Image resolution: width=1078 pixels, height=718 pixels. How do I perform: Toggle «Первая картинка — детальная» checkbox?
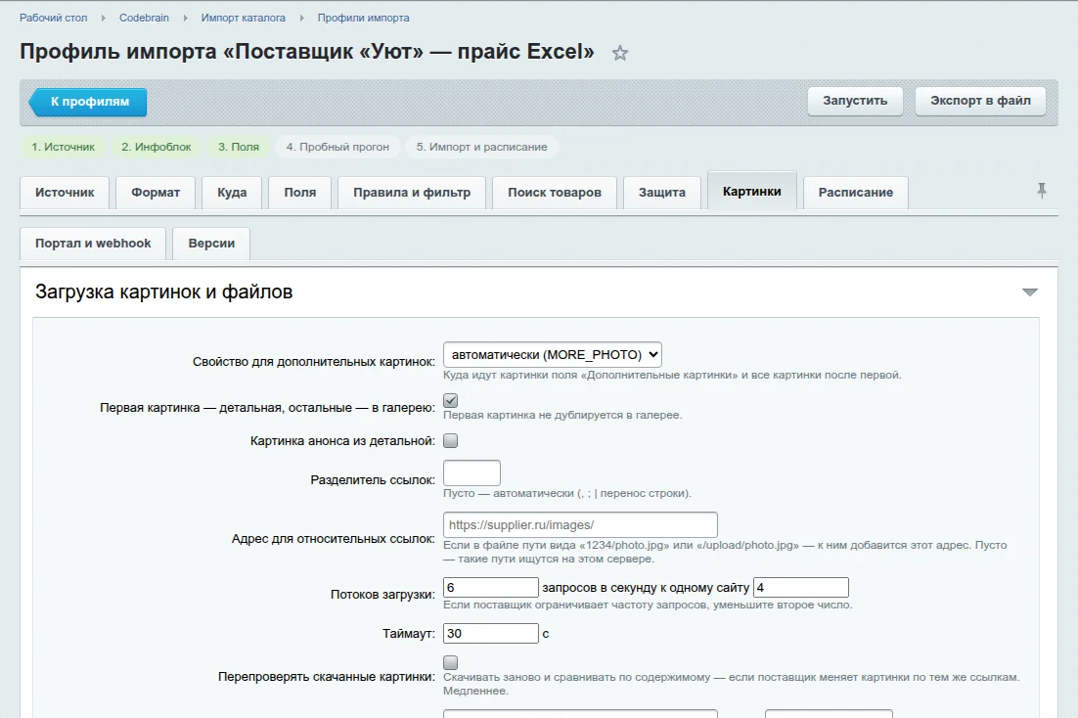point(450,400)
